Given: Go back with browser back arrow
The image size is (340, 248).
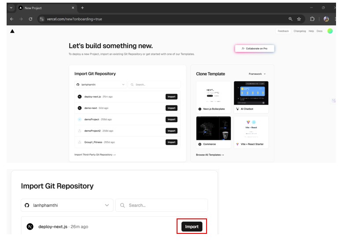Looking at the screenshot, I should point(12,19).
